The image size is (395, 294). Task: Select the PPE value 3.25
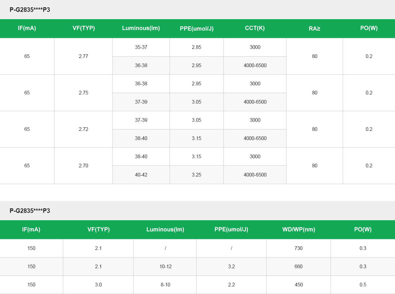(196, 175)
